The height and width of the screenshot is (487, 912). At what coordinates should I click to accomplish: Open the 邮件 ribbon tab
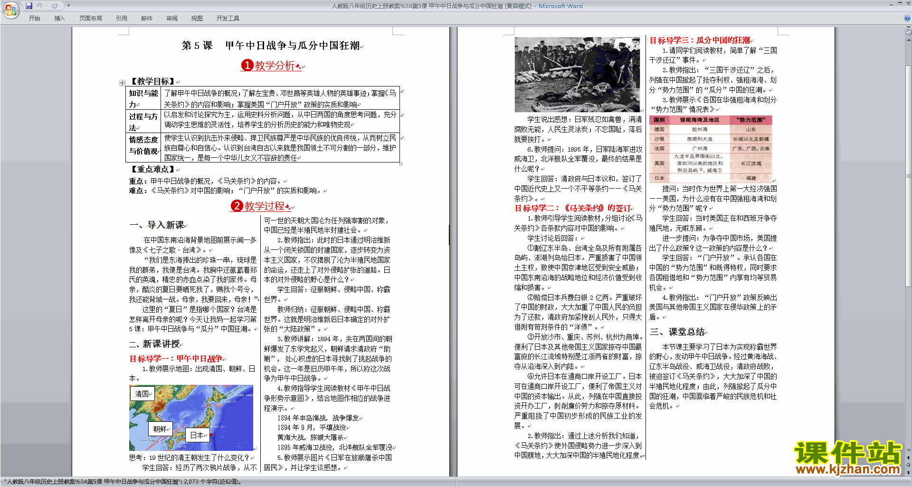click(x=147, y=19)
